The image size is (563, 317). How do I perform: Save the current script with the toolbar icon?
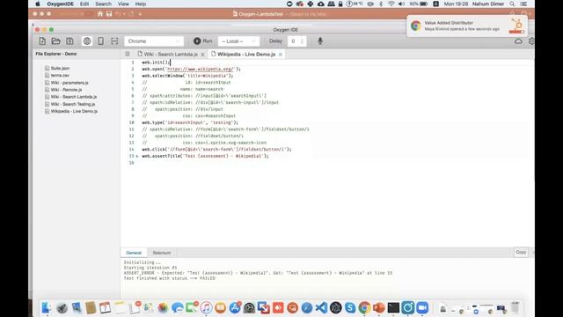click(x=69, y=41)
